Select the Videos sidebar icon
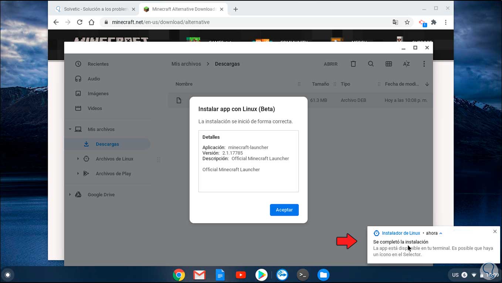The height and width of the screenshot is (283, 502). 78,108
